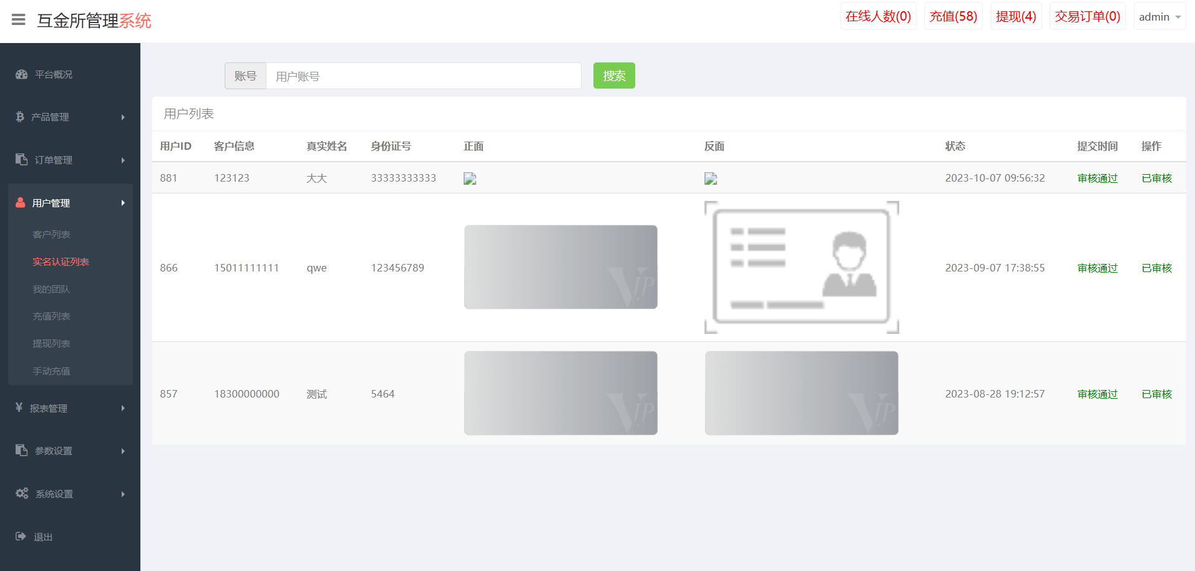Click the user icon beside 用户管理
The image size is (1195, 571).
click(x=21, y=203)
